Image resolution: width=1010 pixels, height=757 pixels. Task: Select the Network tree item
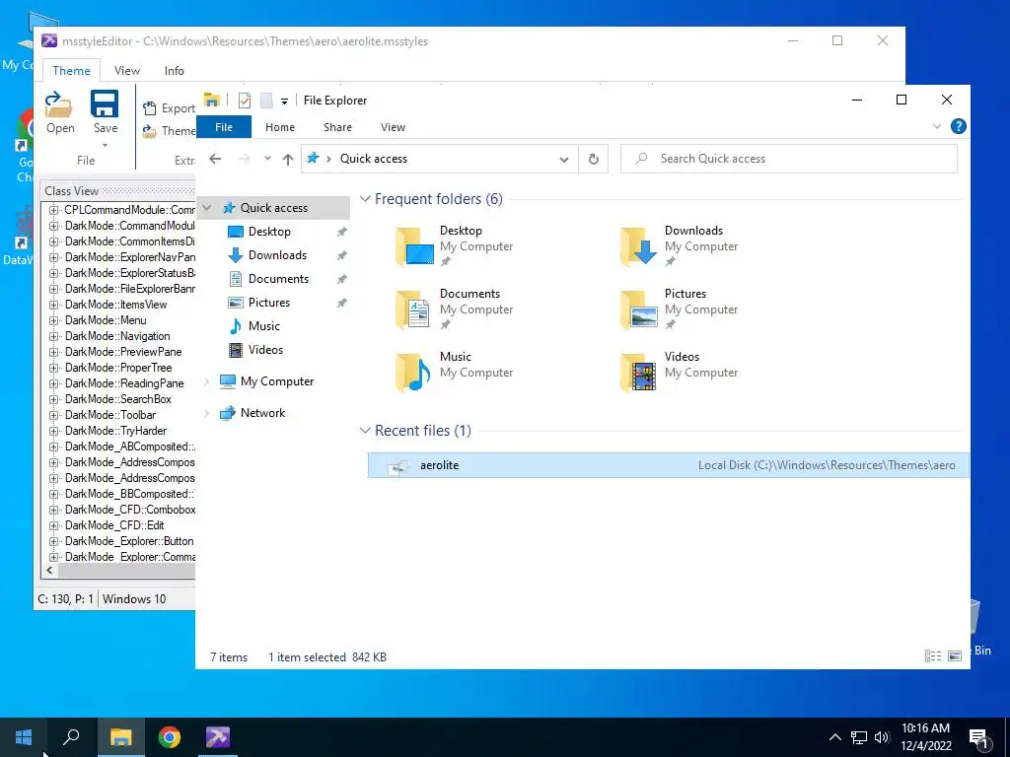(262, 413)
